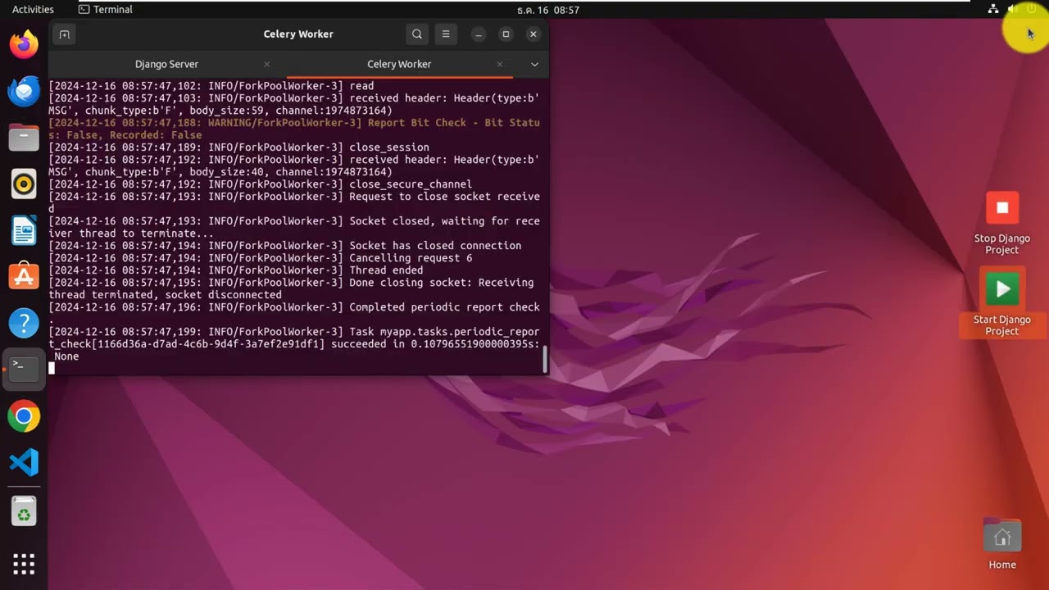
Task: Open the power tray icon
Action: coord(1031,9)
